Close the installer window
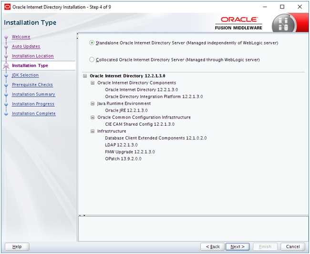The width and height of the screenshot is (310, 254). tap(300, 7)
